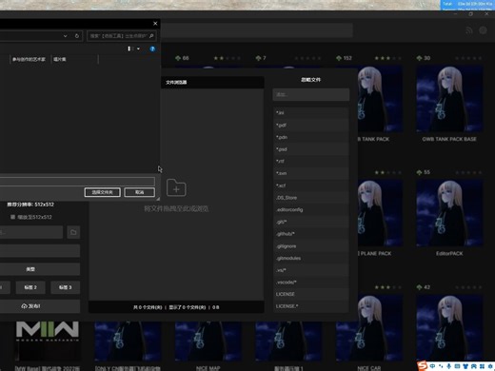Open the NICE MAP thumbnail
This screenshot has height=371, width=495.
click(x=208, y=341)
